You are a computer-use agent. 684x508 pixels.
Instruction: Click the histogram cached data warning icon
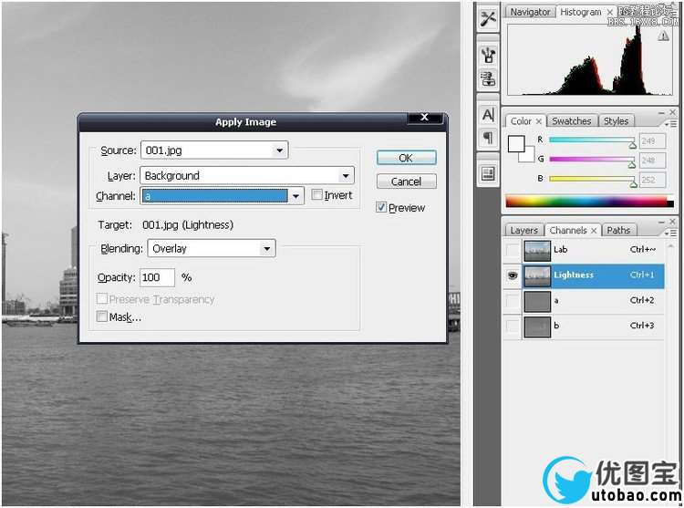[663, 36]
